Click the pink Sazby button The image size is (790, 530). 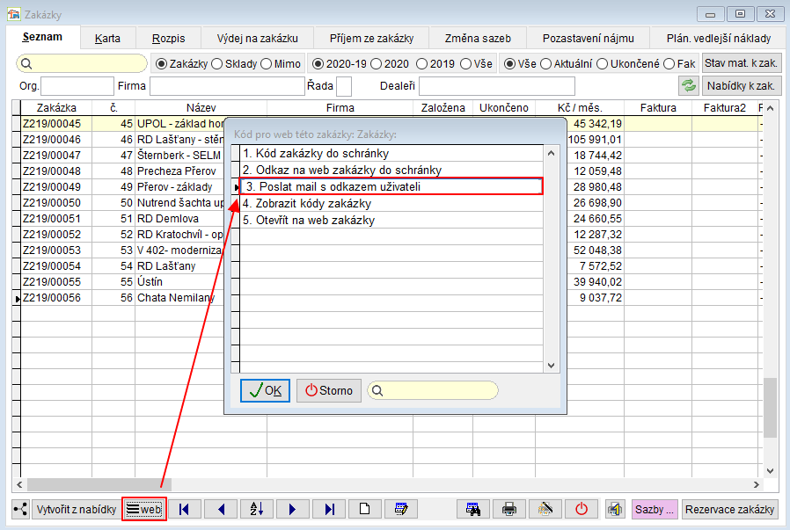(655, 509)
